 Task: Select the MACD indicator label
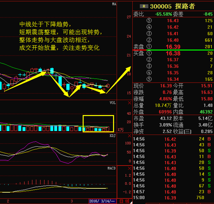tap(112, 168)
